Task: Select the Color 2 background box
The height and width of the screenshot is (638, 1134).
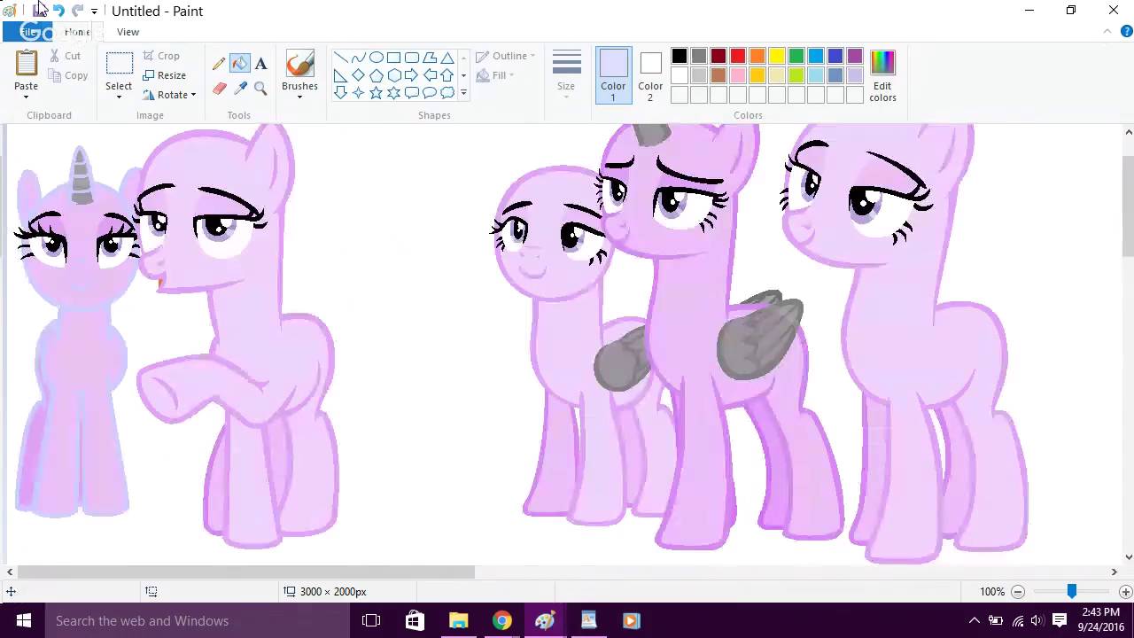Action: [650, 74]
